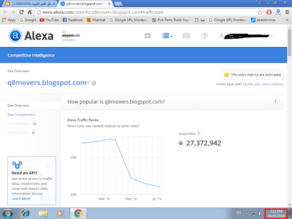The width and height of the screenshot is (292, 219).
Task: Click the estimated metrics warning badge
Action: click(252, 75)
